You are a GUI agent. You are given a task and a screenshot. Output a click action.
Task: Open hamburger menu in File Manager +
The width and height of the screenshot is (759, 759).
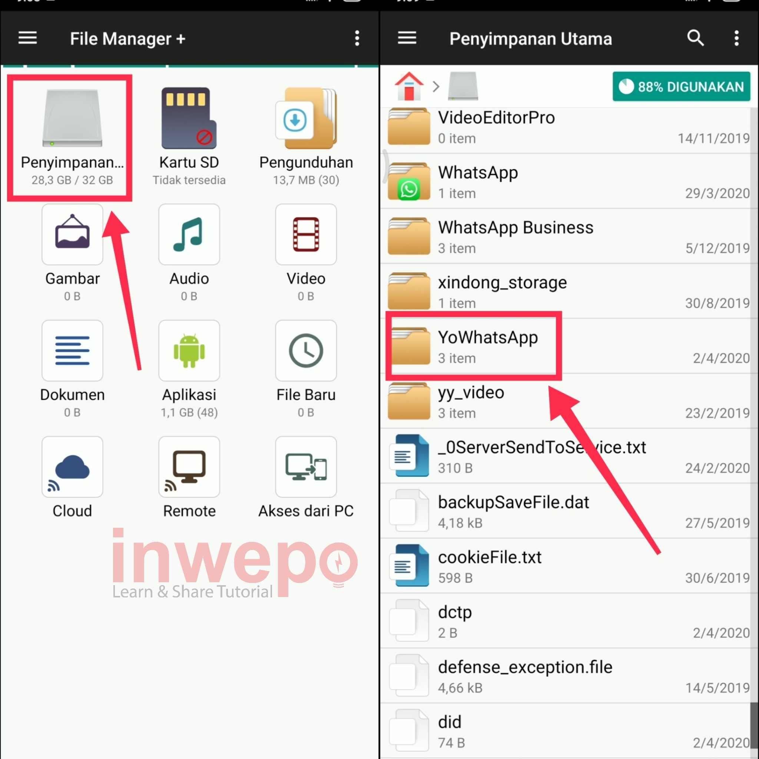[27, 38]
